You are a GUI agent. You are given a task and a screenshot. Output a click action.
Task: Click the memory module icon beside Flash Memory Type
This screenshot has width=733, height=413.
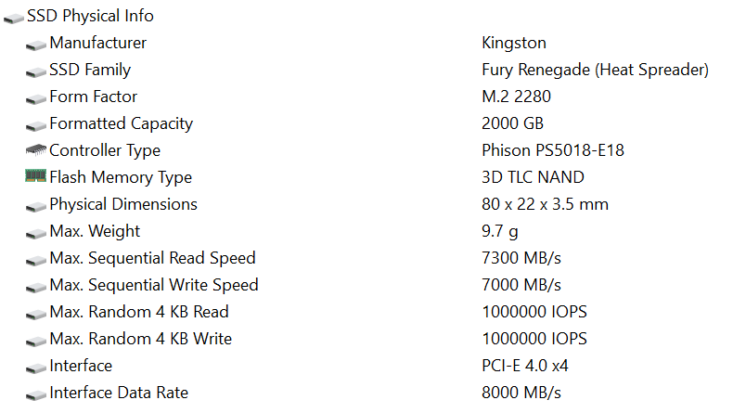pos(36,176)
